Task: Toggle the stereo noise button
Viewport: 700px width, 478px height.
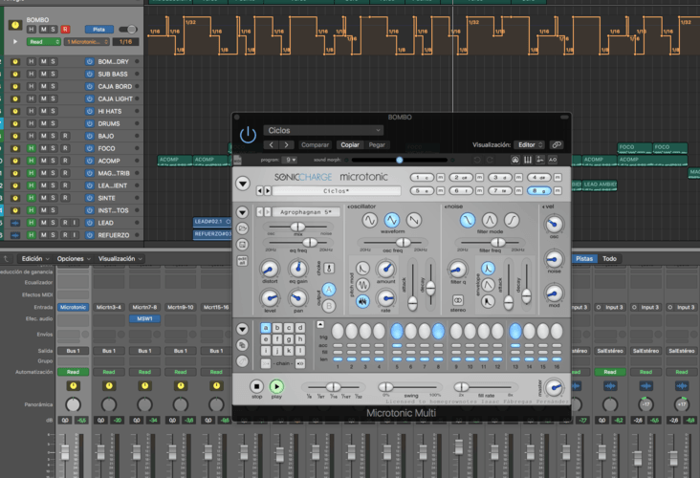Action: [458, 300]
